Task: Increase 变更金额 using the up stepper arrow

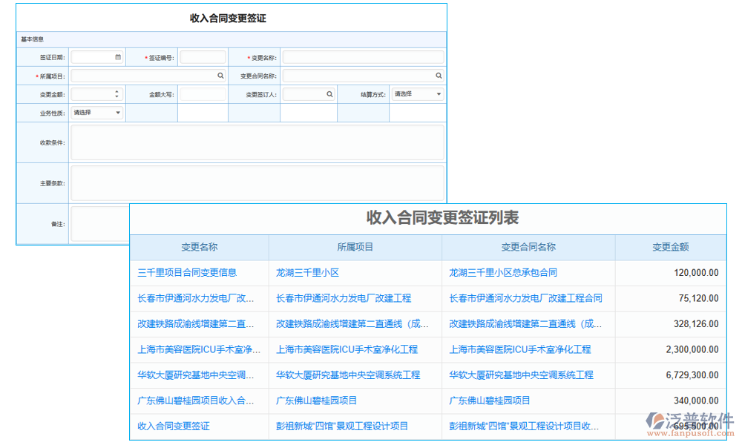Action: pyautogui.click(x=117, y=90)
